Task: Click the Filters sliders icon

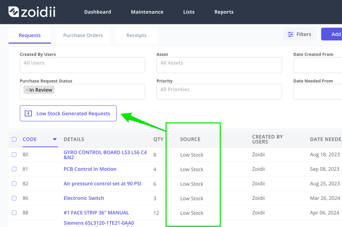Action: pos(290,34)
